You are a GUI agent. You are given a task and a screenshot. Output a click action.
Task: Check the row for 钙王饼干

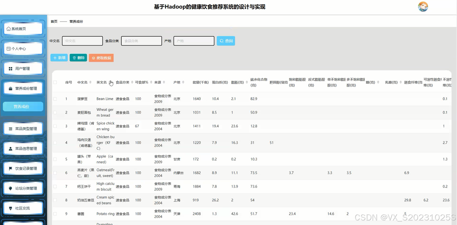55,187
